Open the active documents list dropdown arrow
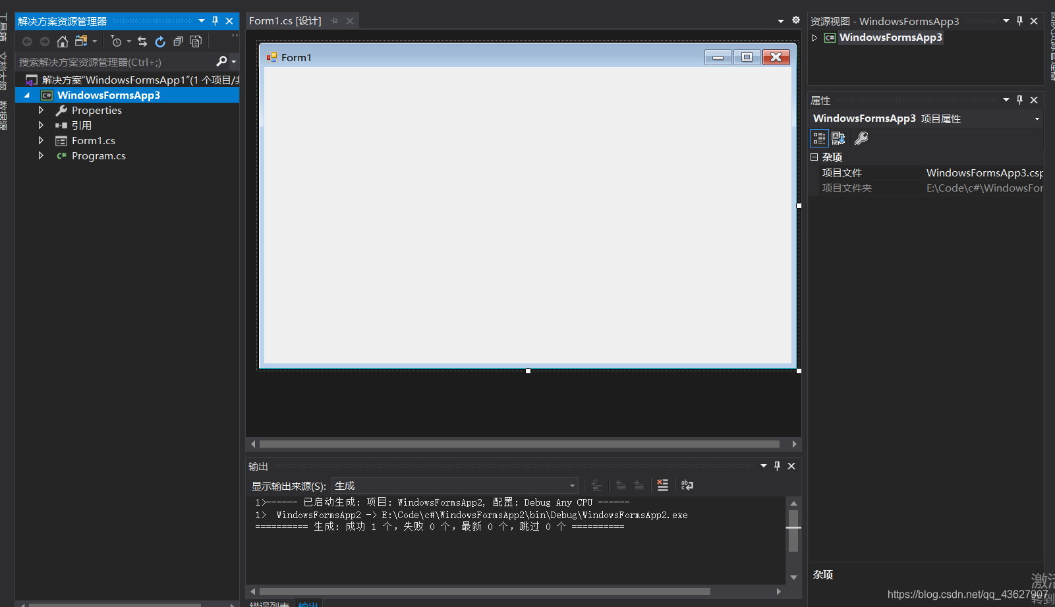1055x607 pixels. 781,21
